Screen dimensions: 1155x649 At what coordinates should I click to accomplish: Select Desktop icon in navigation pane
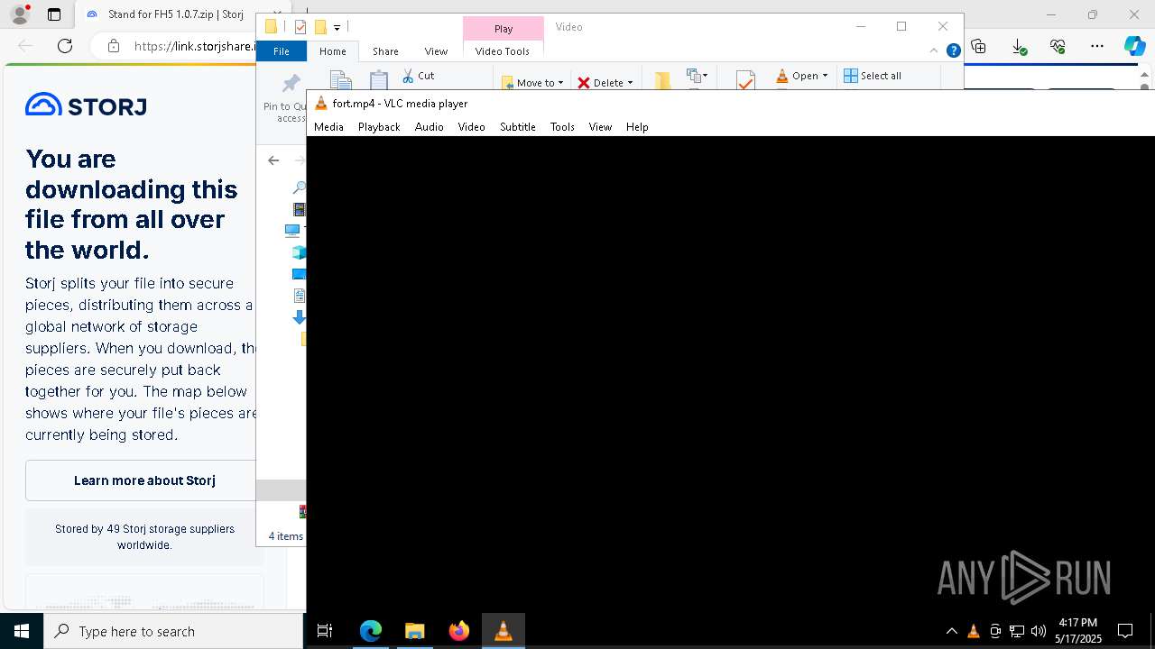tap(299, 274)
